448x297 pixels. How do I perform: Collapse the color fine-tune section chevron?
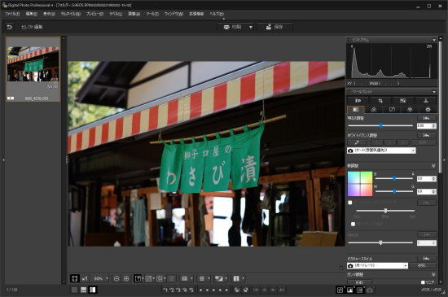point(433,166)
